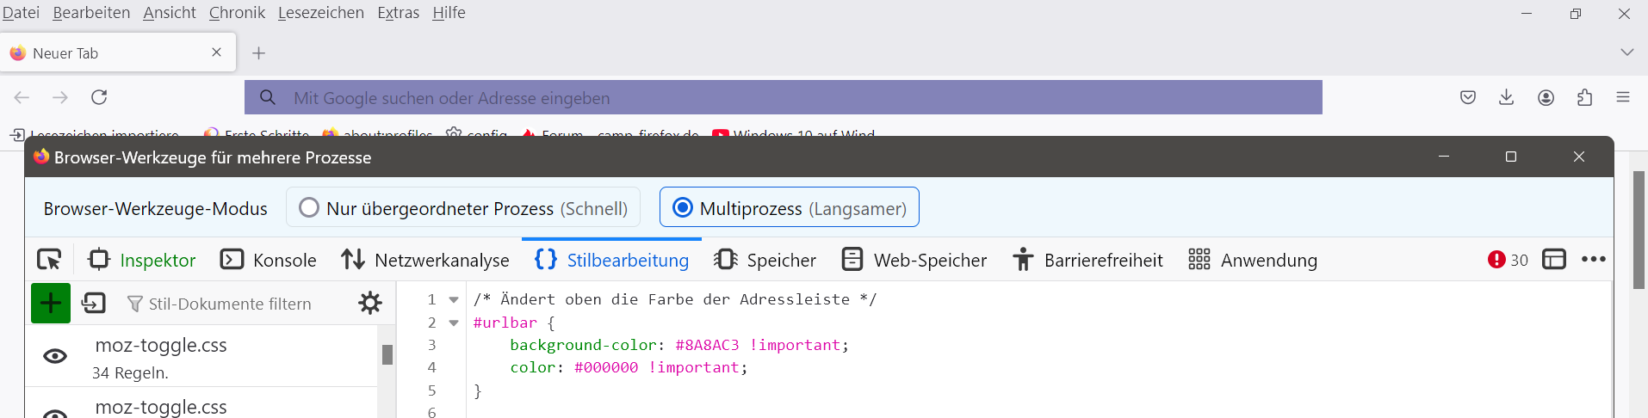Open the Firefox account button
This screenshot has width=1648, height=418.
[x=1546, y=97]
